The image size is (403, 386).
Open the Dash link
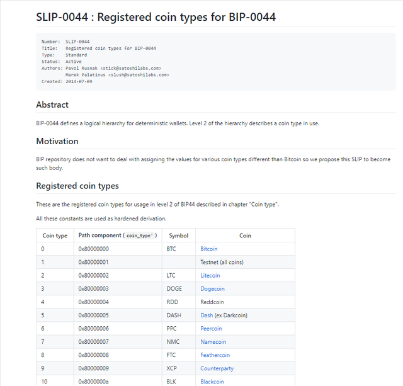point(207,315)
